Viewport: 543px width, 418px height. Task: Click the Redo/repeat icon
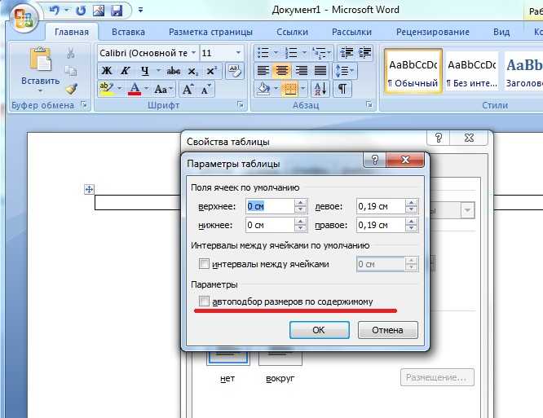click(81, 11)
